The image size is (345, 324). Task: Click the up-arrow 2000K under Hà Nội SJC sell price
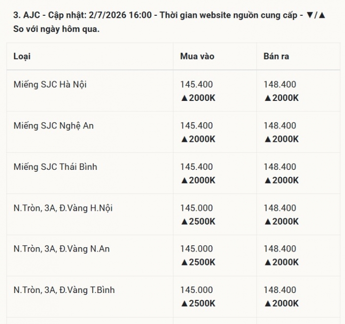click(x=281, y=98)
